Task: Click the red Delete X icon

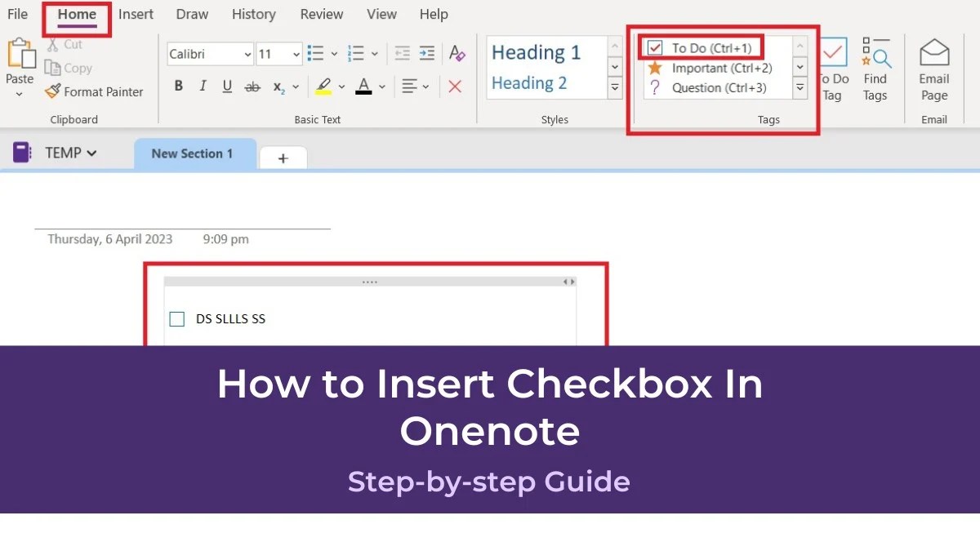Action: click(x=455, y=86)
